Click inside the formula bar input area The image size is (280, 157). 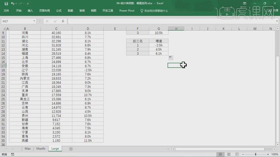(x=171, y=21)
